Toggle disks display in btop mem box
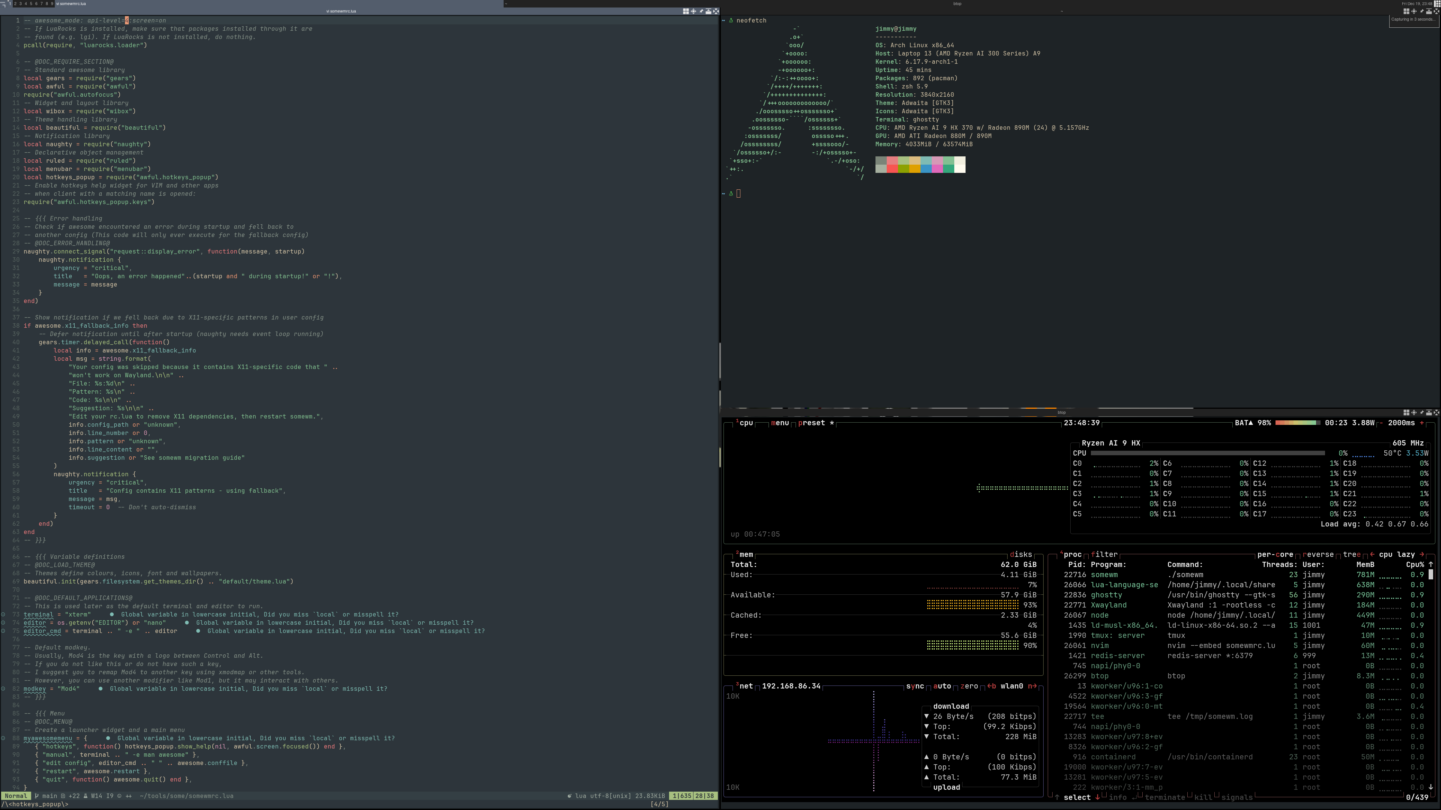This screenshot has height=810, width=1441. tap(1021, 555)
